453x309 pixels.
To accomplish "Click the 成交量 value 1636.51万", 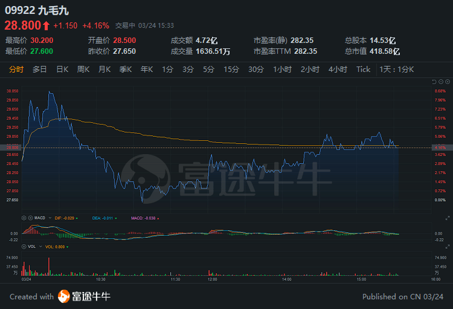I will tap(213, 51).
